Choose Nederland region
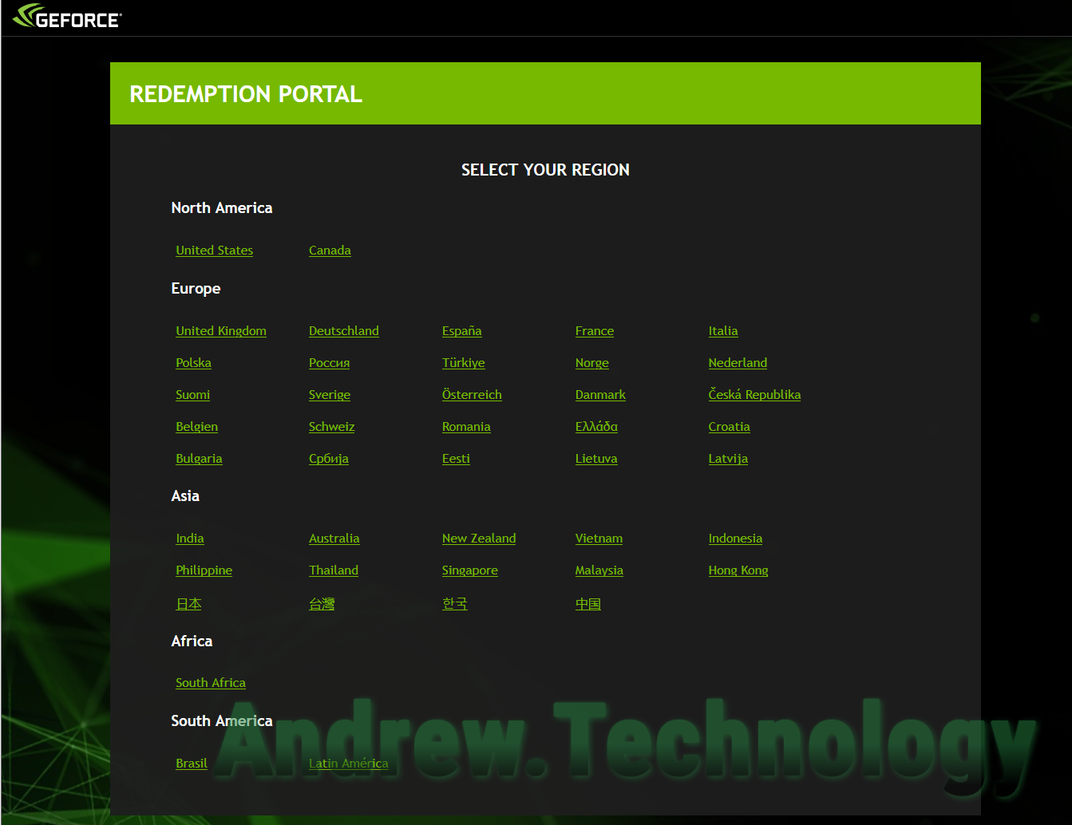 click(x=738, y=363)
